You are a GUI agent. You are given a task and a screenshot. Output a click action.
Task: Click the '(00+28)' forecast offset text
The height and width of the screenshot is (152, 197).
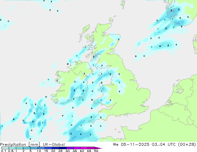tap(187, 145)
